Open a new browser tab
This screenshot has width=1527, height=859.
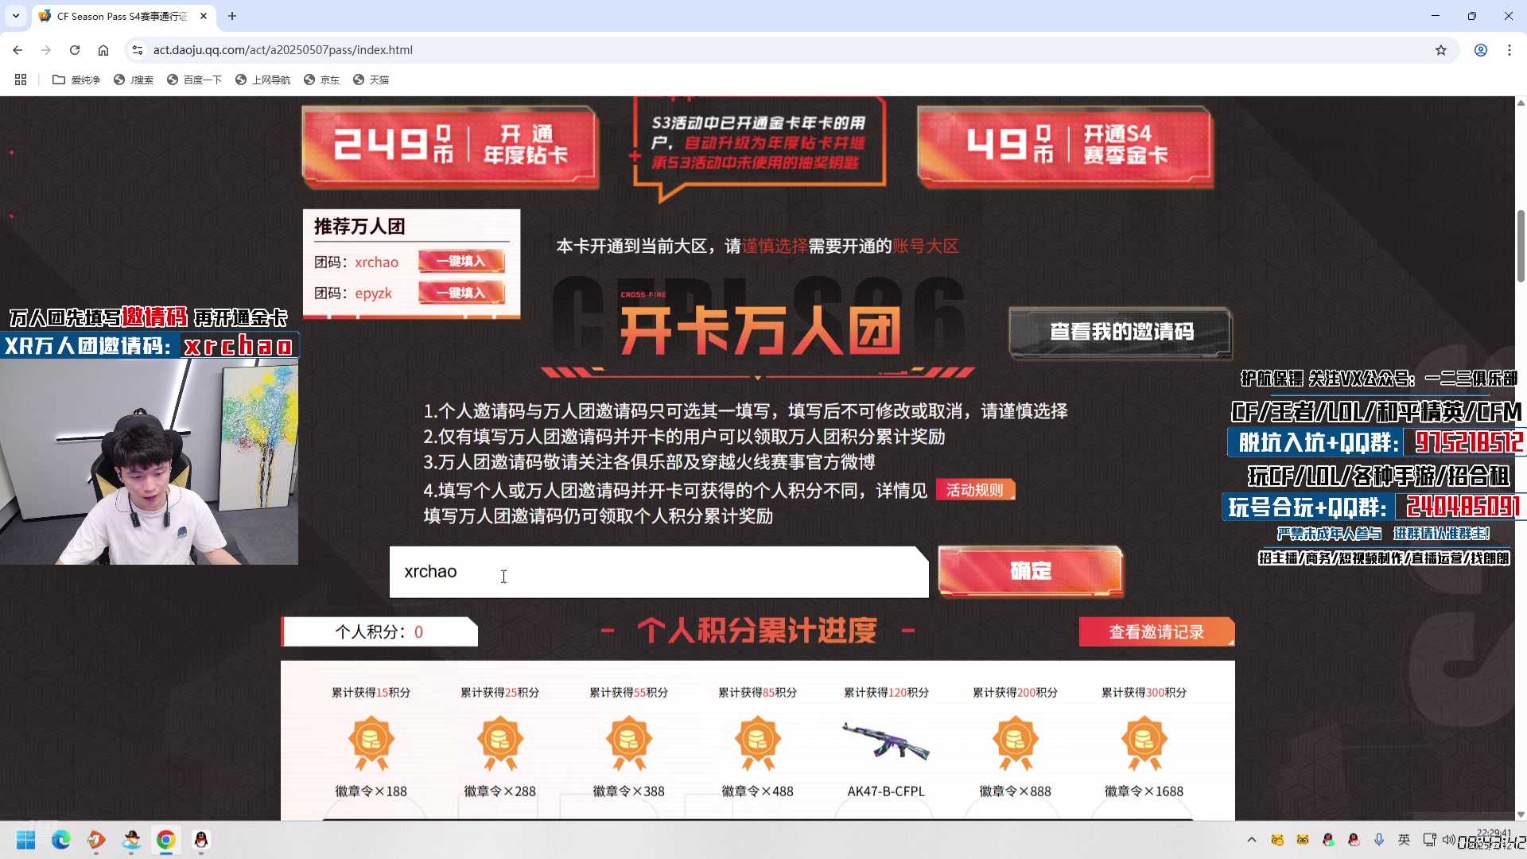point(232,16)
